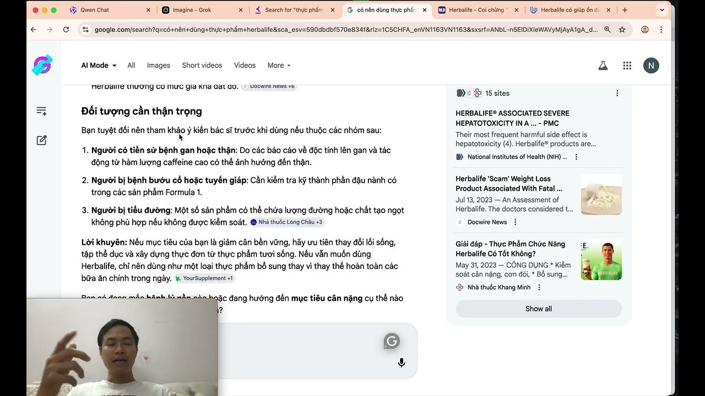Viewport: 705px width, 396px height.
Task: Open the Chrome three-dot menu
Action: coord(661,30)
